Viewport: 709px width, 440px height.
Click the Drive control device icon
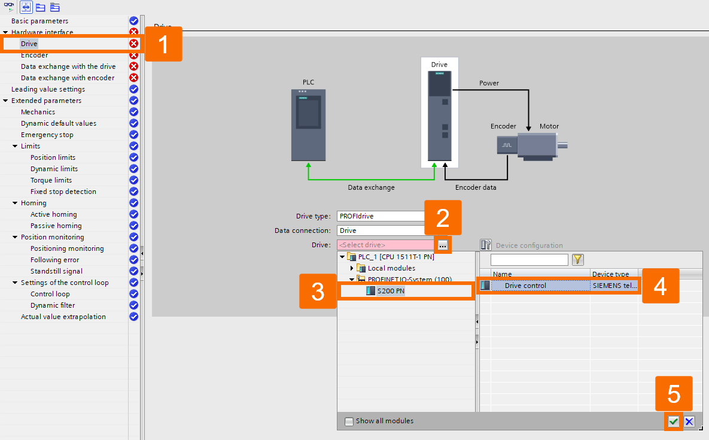pos(485,285)
